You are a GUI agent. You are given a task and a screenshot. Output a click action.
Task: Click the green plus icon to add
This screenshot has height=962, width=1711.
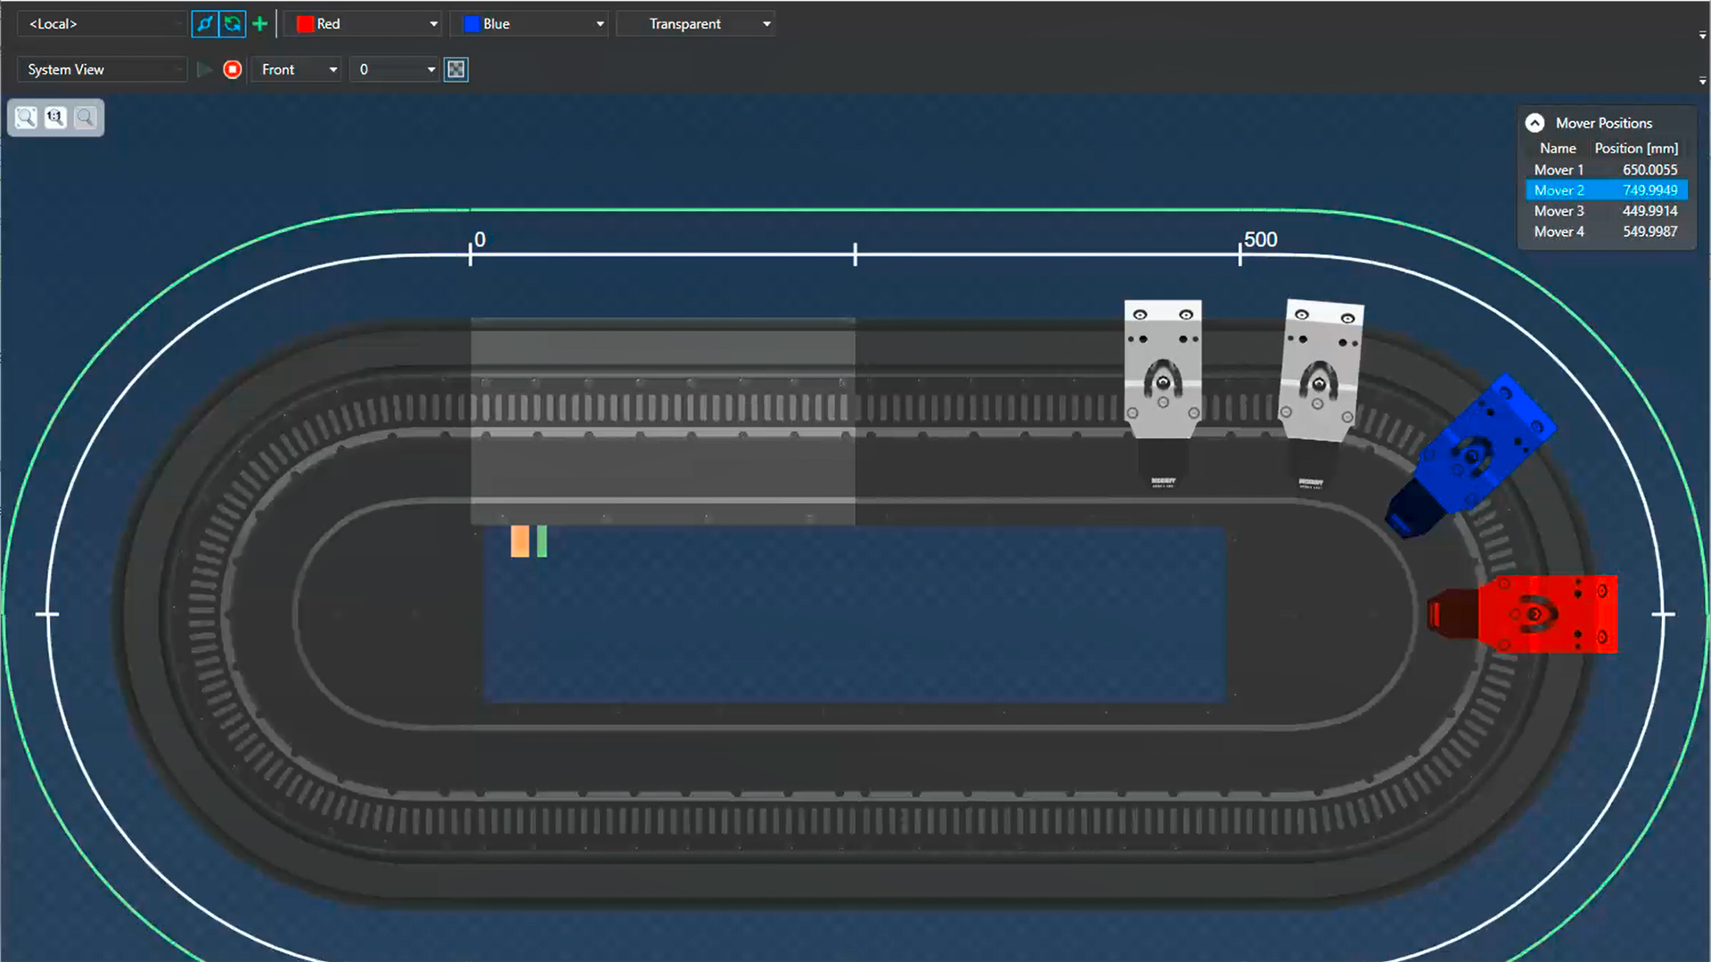pyautogui.click(x=259, y=24)
